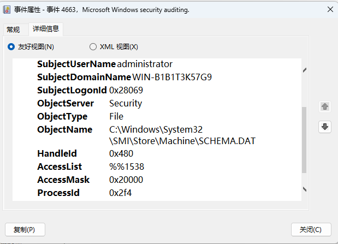The width and height of the screenshot is (338, 244).
Task: Open the 详细信息 tab
Action: (x=46, y=29)
